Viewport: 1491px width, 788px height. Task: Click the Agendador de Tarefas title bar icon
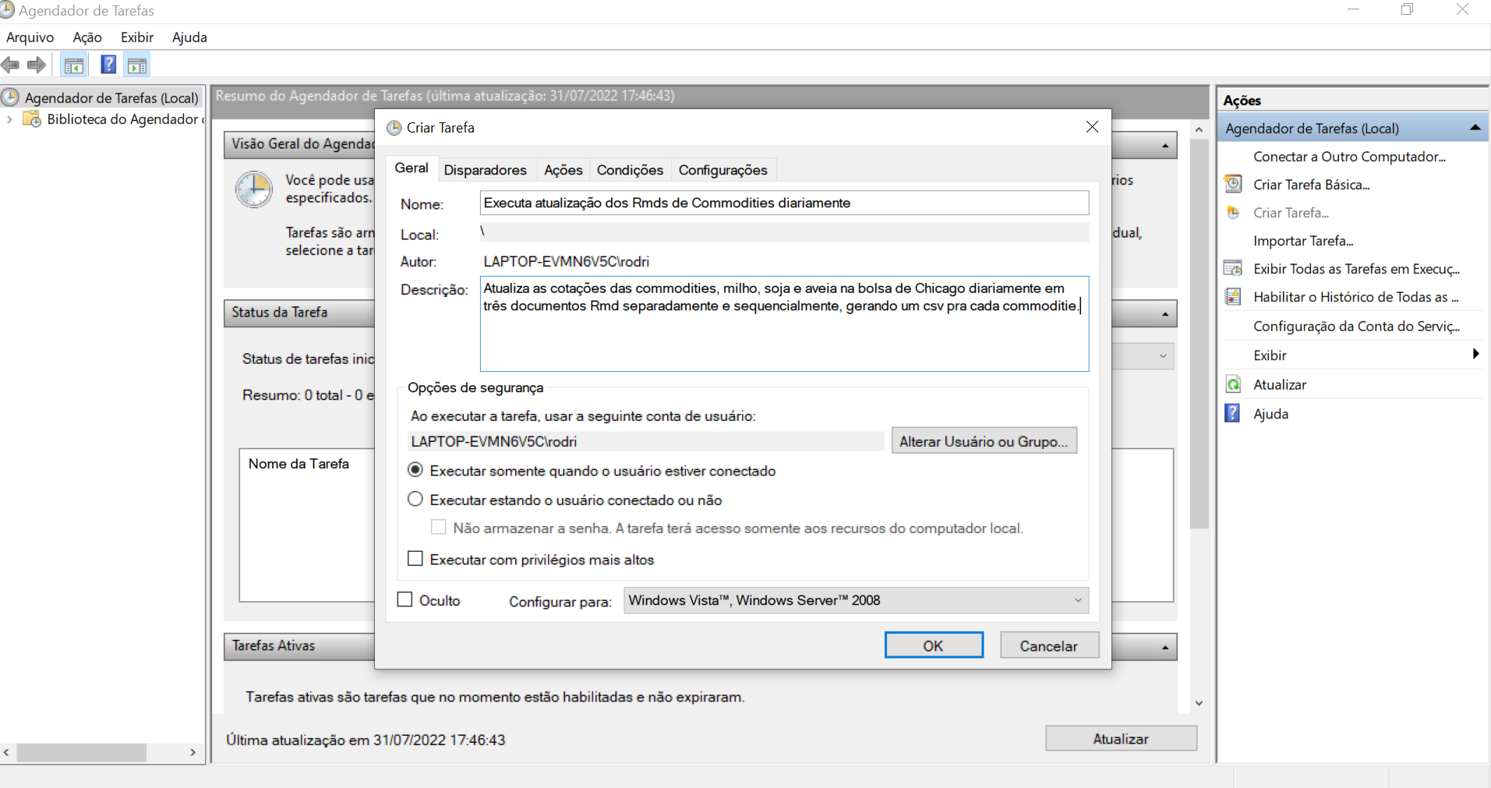pyautogui.click(x=7, y=10)
